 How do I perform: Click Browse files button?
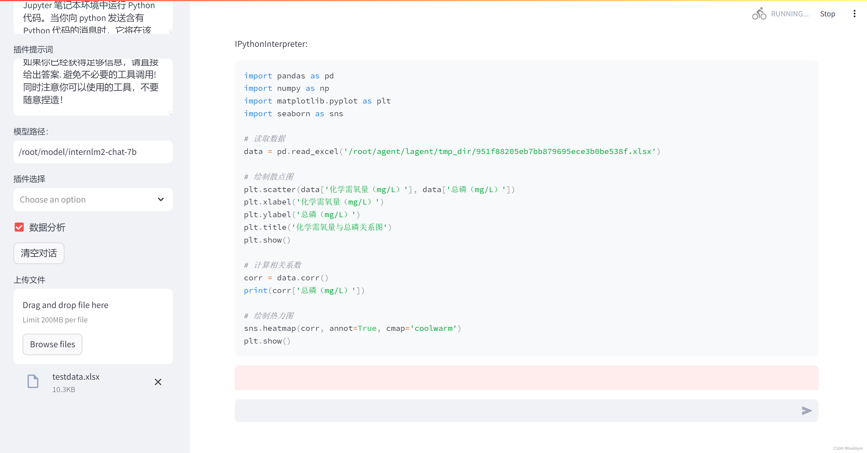(52, 344)
